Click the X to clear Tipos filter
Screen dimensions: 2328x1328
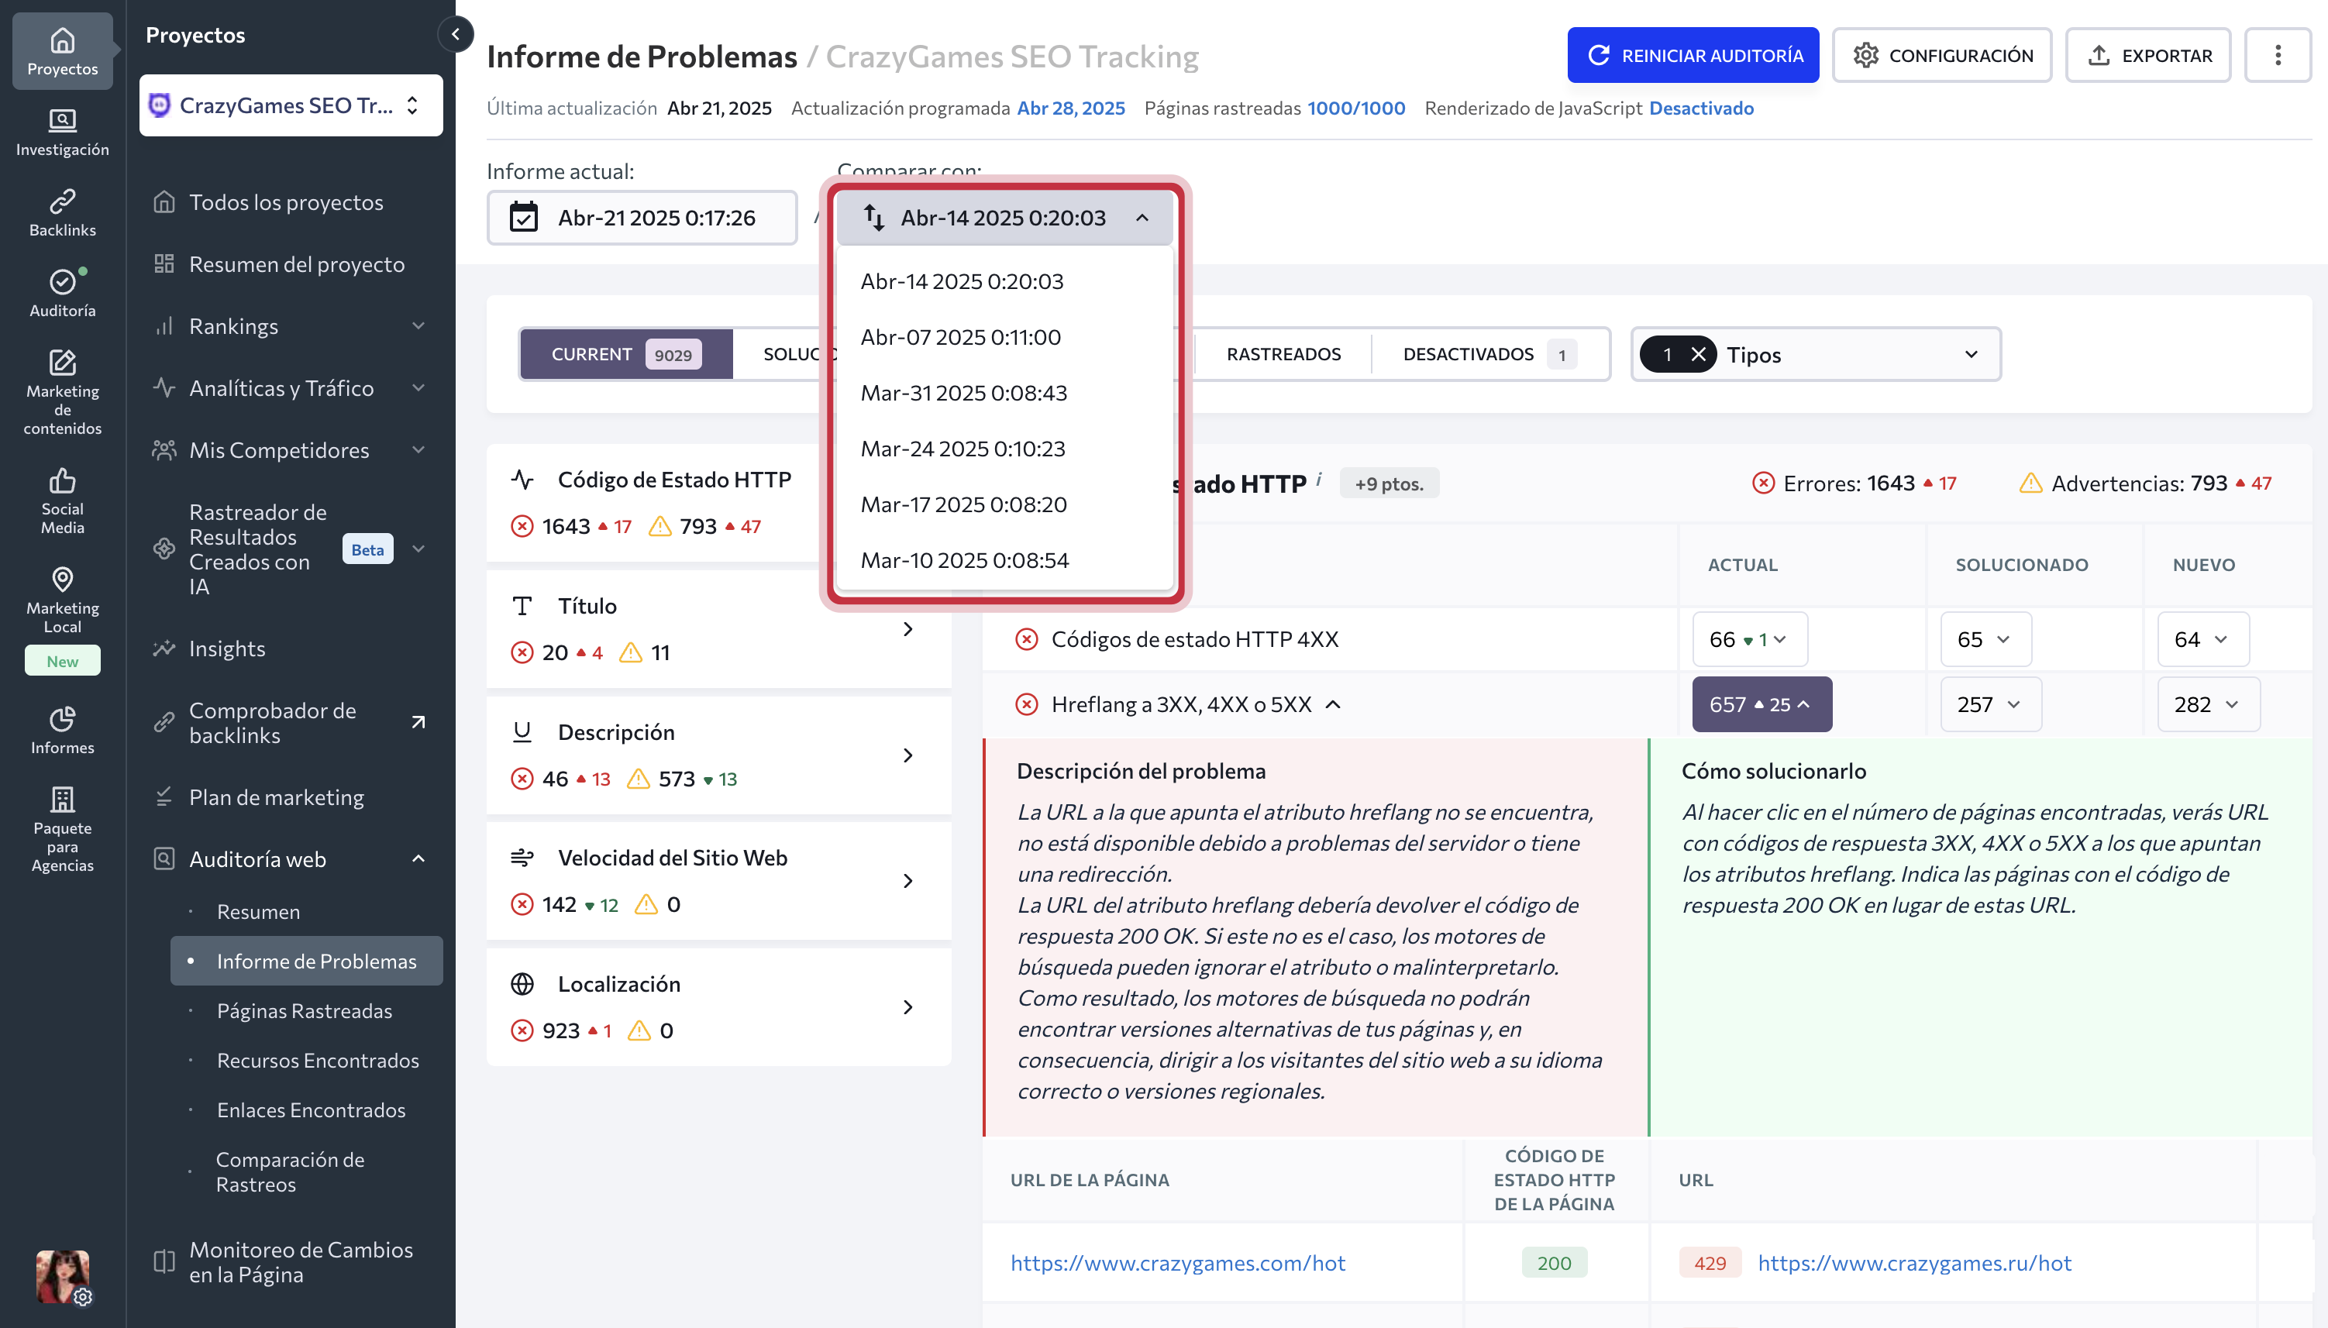coord(1698,354)
